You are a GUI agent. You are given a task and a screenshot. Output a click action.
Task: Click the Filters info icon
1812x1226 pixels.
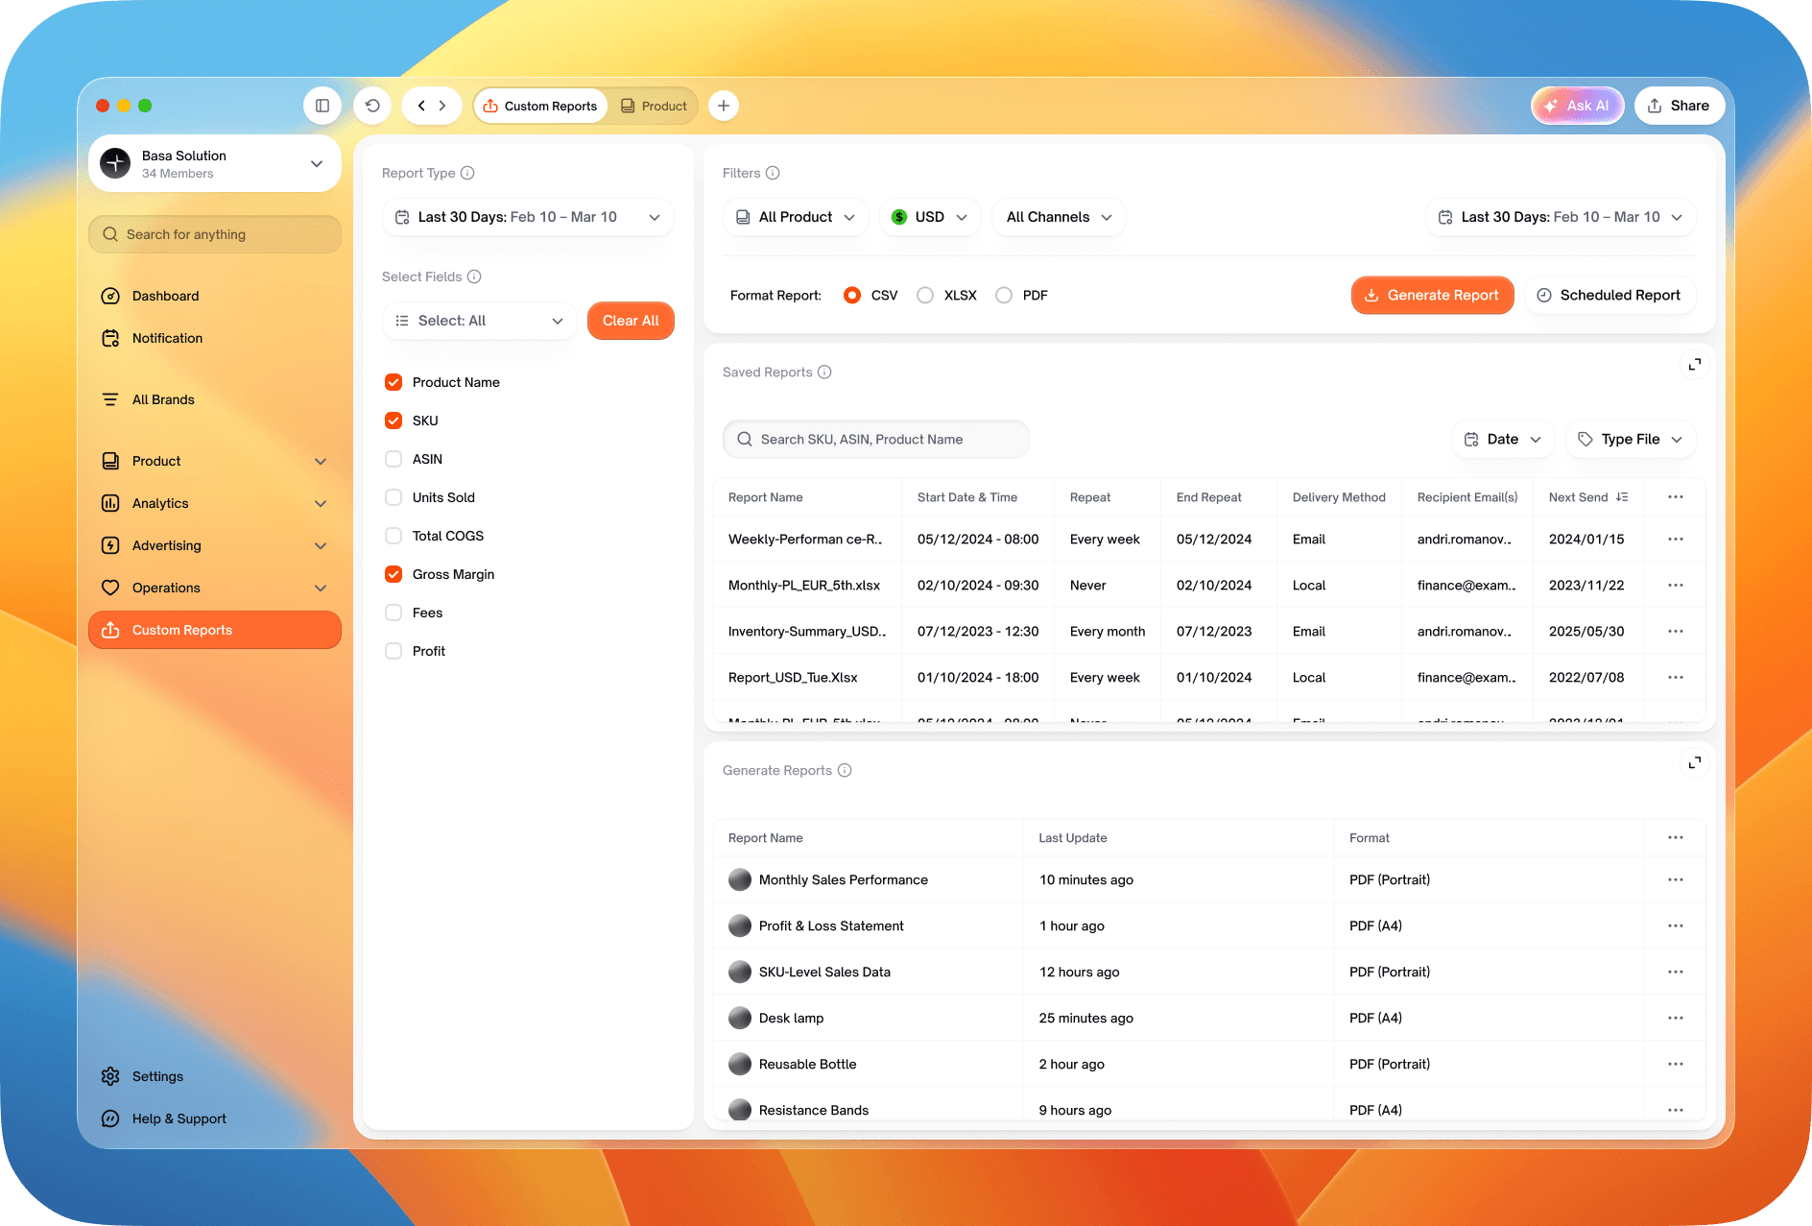click(773, 173)
